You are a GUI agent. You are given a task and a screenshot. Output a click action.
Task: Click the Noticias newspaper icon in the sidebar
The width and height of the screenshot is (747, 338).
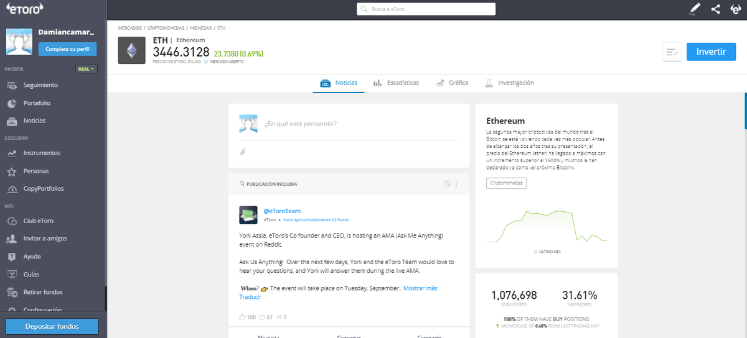(11, 121)
